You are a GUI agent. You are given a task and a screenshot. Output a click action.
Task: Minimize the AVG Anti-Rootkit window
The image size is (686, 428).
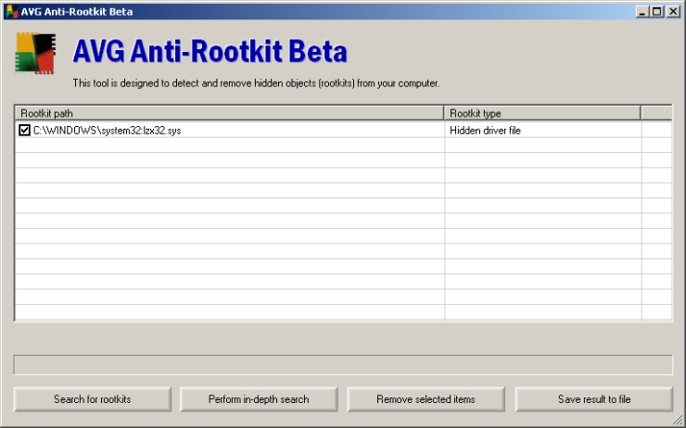click(642, 11)
